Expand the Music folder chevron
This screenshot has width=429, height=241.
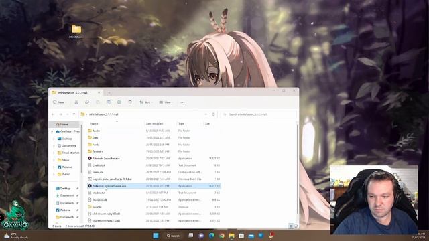coord(54,160)
